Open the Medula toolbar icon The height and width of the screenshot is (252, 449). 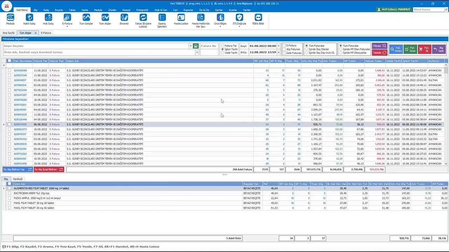pos(10,20)
